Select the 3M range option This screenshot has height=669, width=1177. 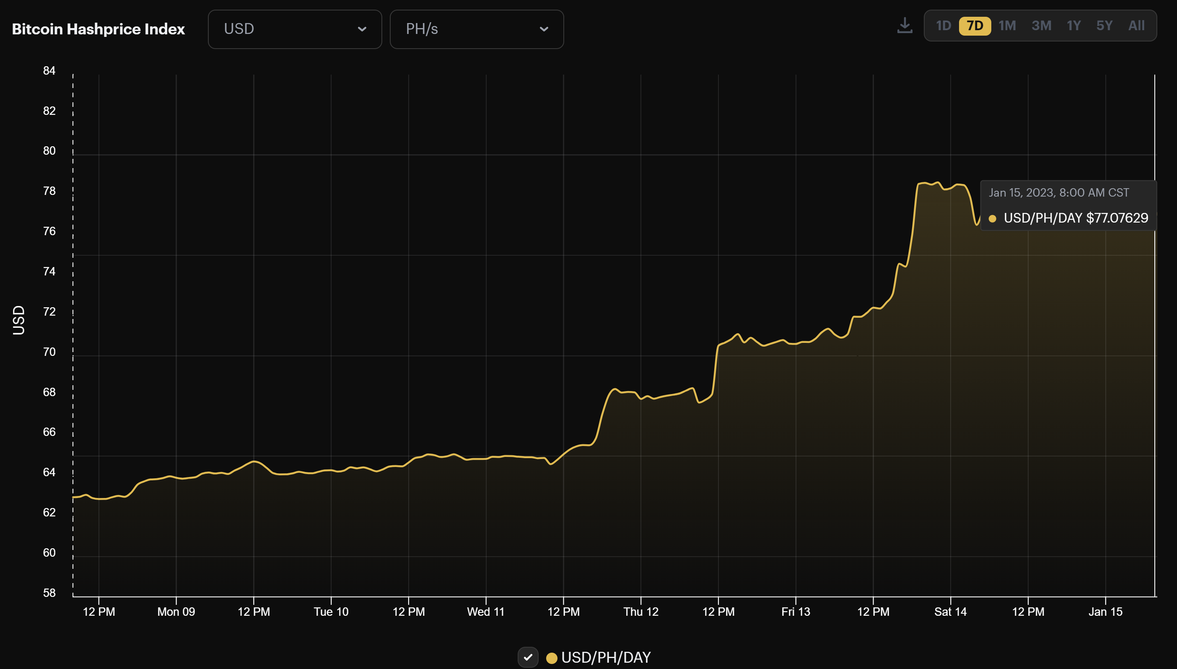[1042, 26]
